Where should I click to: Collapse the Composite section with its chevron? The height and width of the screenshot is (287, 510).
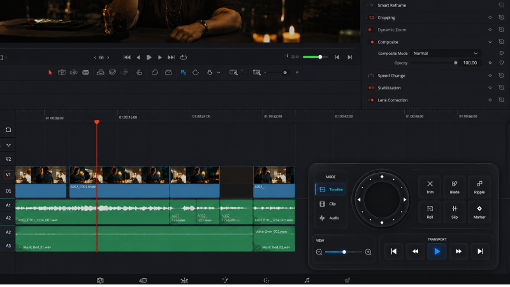point(490,42)
